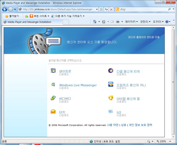Viewport: 177px width, 145px height.
Task: Expand the feeds dropdown arrow
Action: click(x=108, y=22)
